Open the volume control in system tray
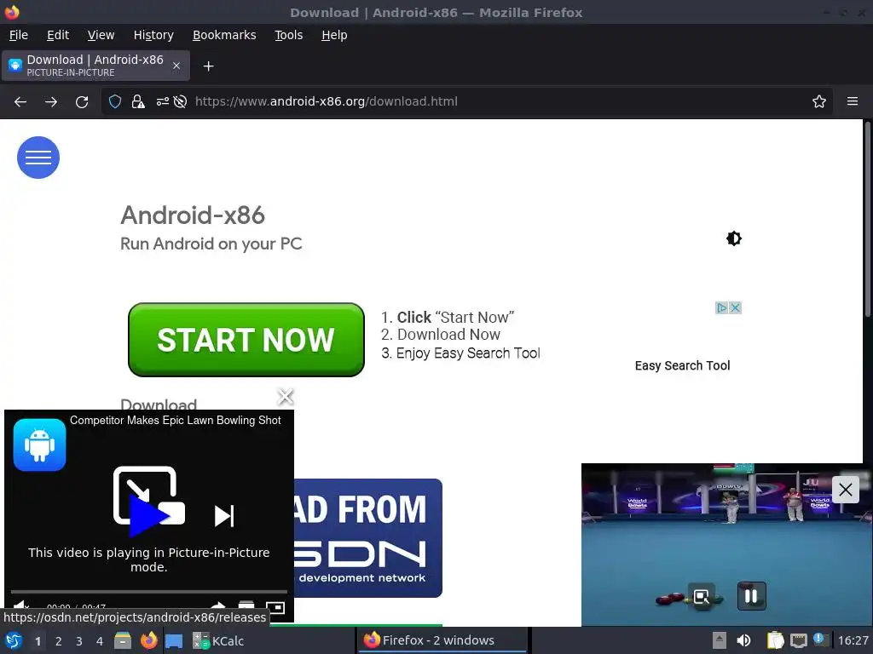The height and width of the screenshot is (654, 873). click(x=743, y=640)
